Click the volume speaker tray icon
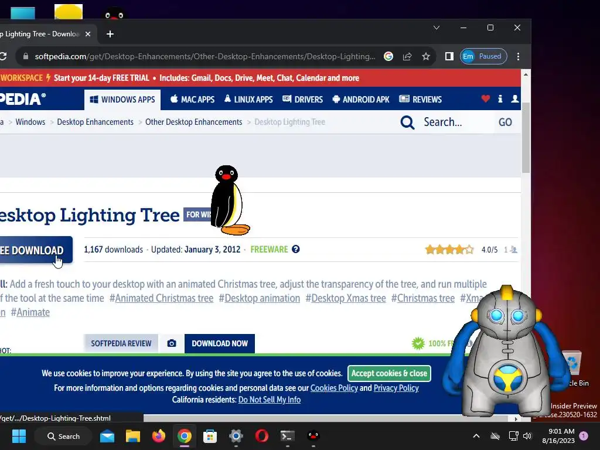 (x=527, y=436)
